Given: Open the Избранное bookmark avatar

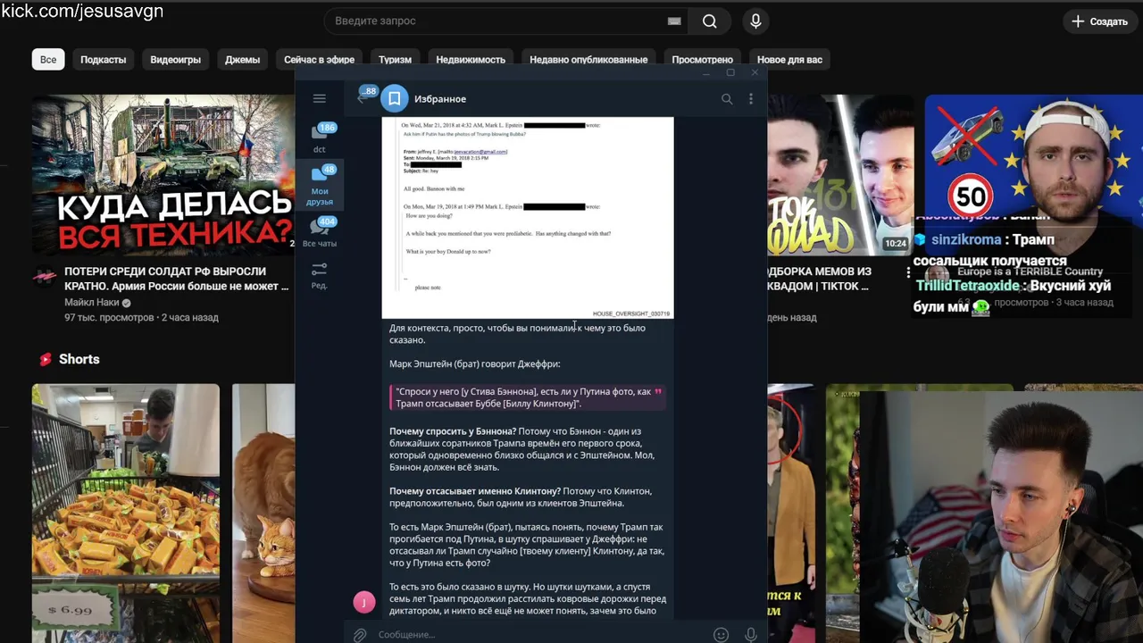Looking at the screenshot, I should point(394,98).
